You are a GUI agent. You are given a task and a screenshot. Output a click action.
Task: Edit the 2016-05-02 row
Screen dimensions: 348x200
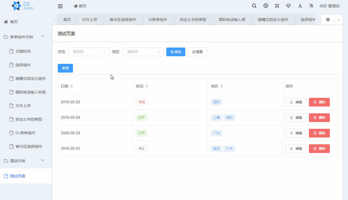[296, 102]
